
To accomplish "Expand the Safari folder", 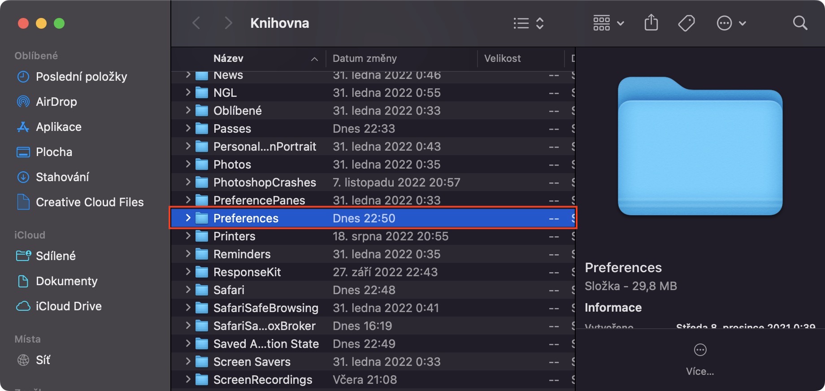I will click(188, 290).
